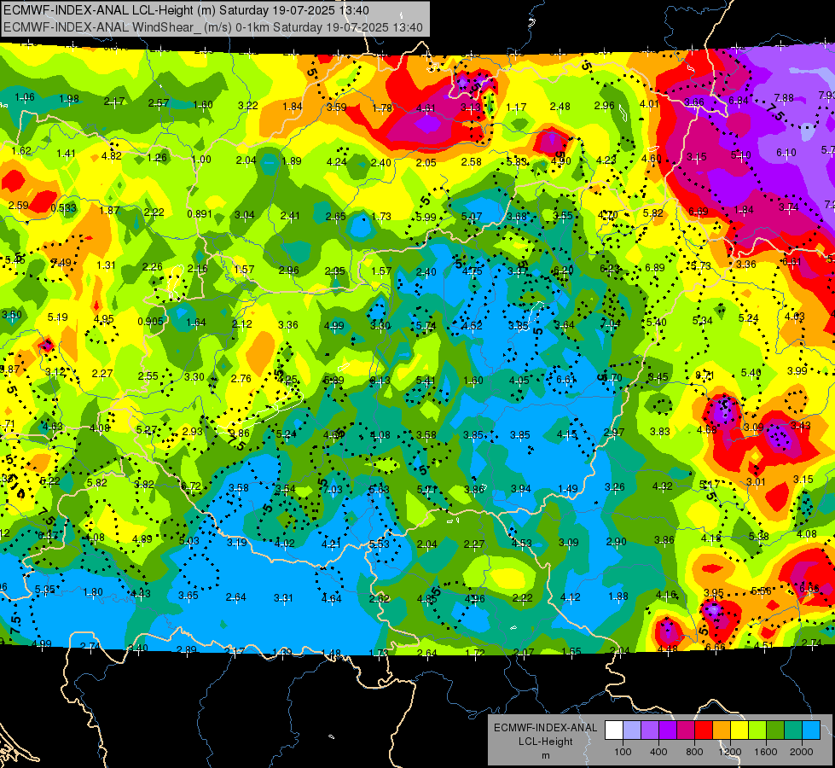This screenshot has height=768, width=835.
Task: Click the wind shear value 0.533
Action: click(64, 208)
